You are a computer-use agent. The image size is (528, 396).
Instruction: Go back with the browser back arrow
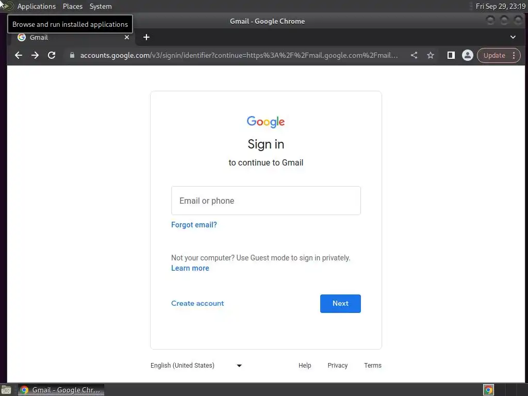point(19,55)
